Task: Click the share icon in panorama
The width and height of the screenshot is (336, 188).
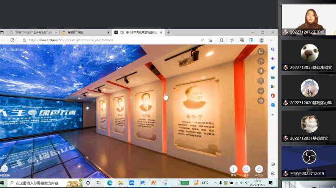Action: [x=247, y=169]
